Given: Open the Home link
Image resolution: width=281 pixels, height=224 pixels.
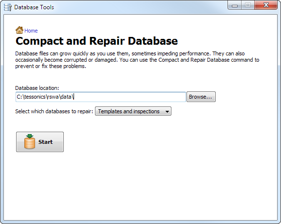Looking at the screenshot, I should (x=31, y=31).
